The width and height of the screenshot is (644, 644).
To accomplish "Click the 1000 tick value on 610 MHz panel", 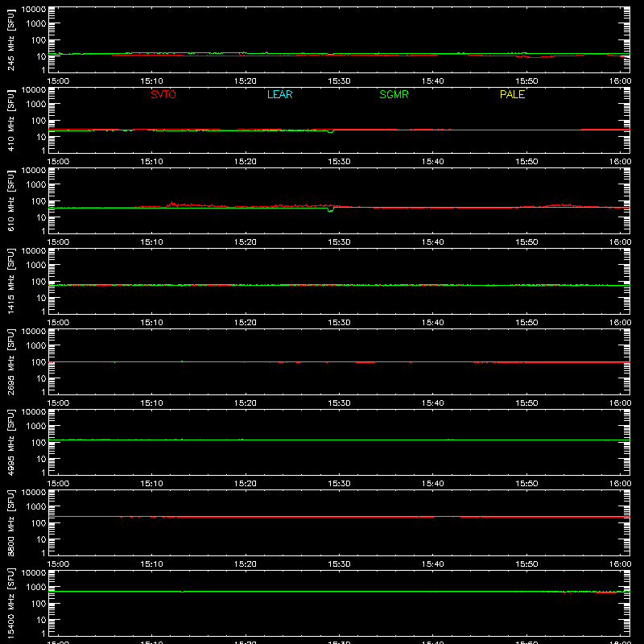I will pyautogui.click(x=36, y=185).
